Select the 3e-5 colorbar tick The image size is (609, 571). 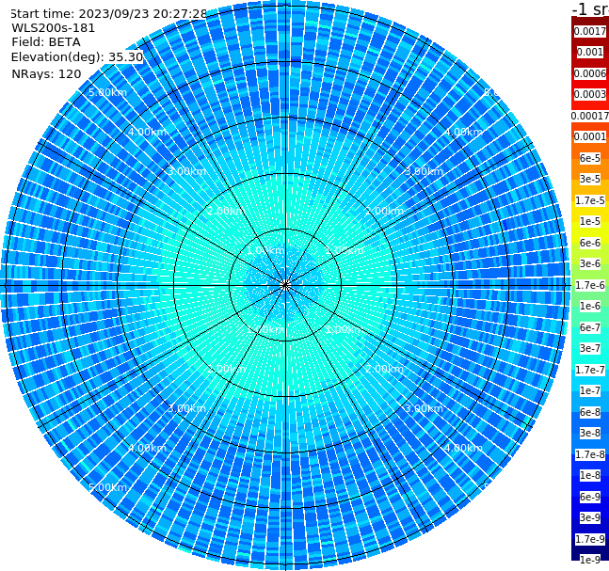pyautogui.click(x=590, y=179)
